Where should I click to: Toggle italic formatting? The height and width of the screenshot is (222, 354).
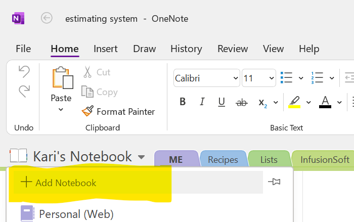click(202, 102)
